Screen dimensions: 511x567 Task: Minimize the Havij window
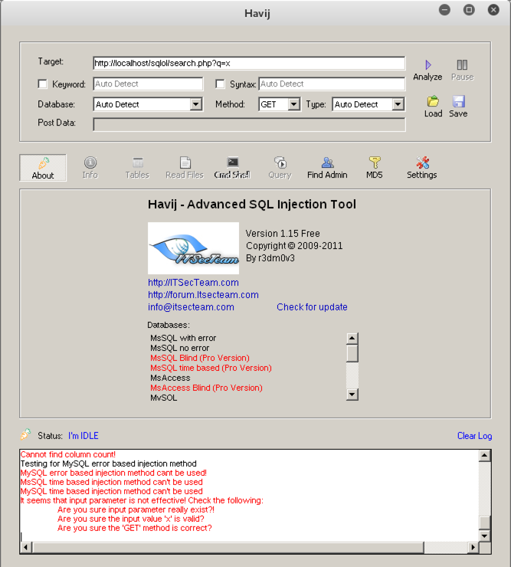pyautogui.click(x=444, y=10)
